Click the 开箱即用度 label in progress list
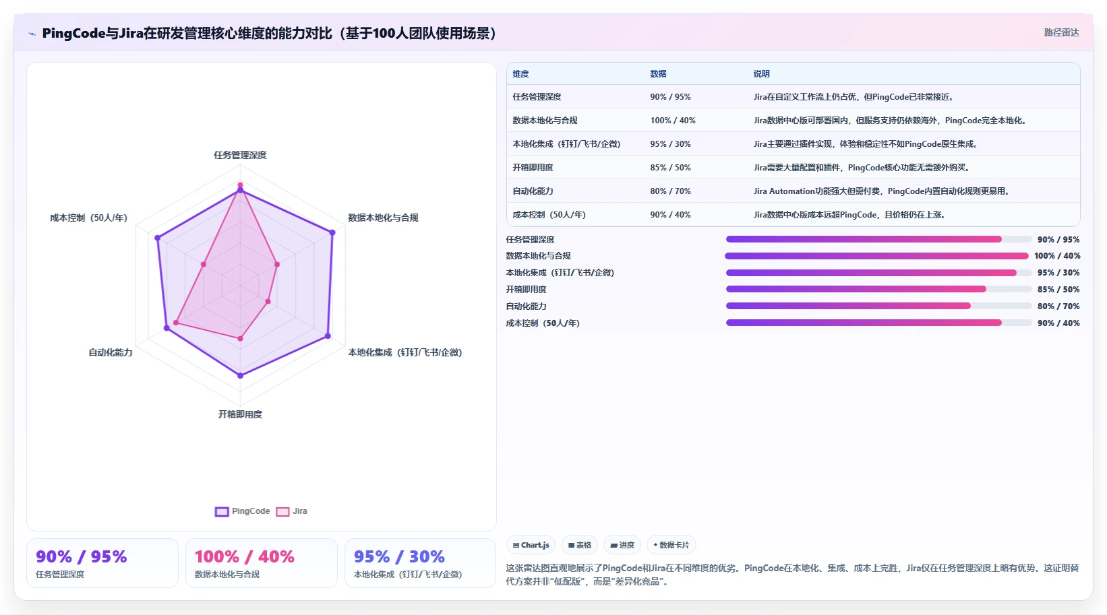 (x=527, y=290)
